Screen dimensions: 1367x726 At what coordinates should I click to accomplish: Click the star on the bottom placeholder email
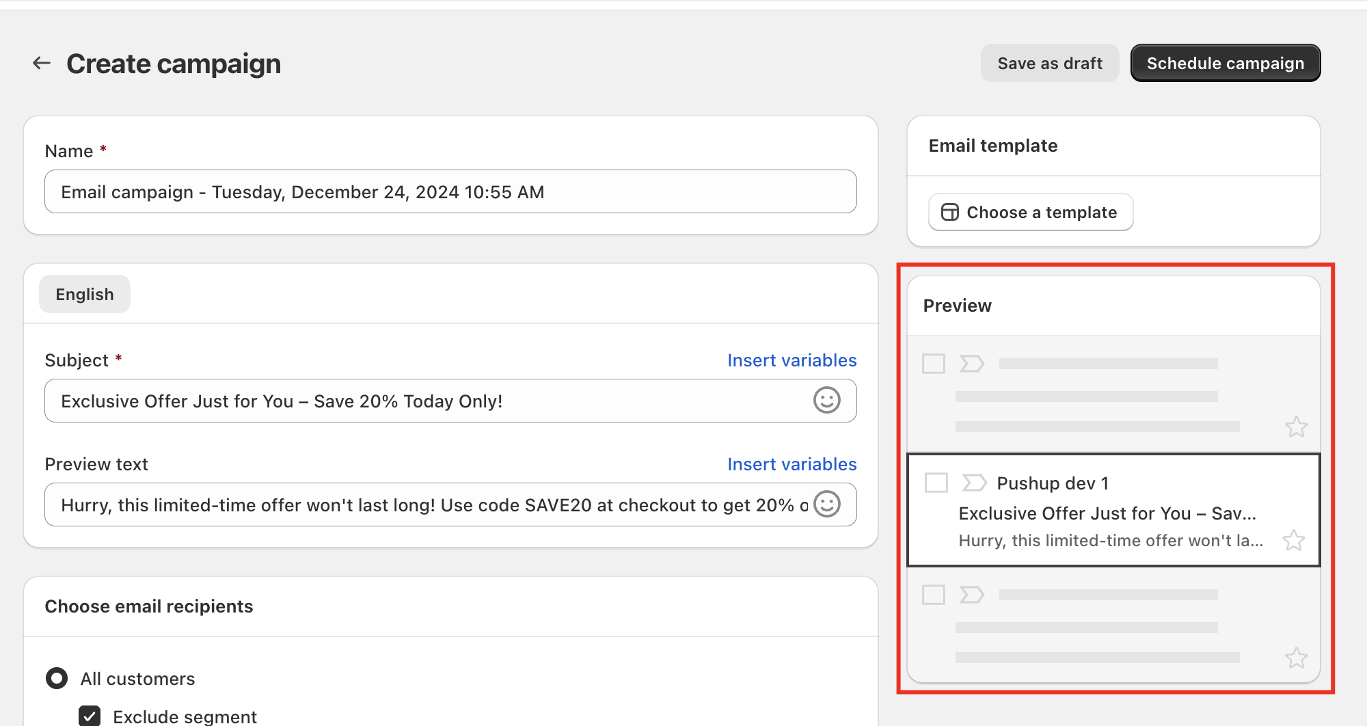[1296, 658]
